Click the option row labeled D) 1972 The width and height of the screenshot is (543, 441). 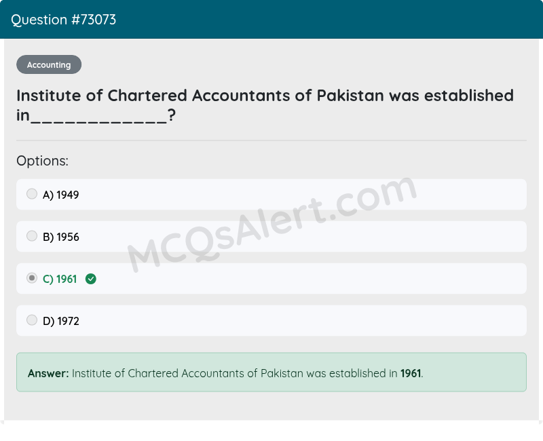pos(271,320)
